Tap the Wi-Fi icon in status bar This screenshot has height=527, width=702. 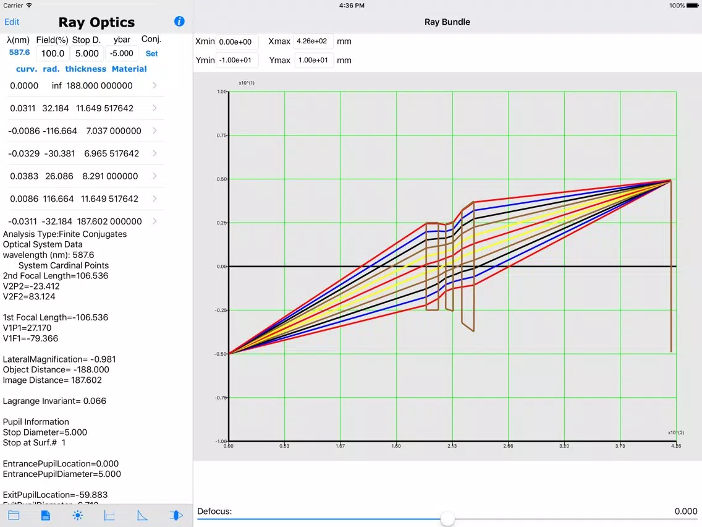[x=29, y=6]
